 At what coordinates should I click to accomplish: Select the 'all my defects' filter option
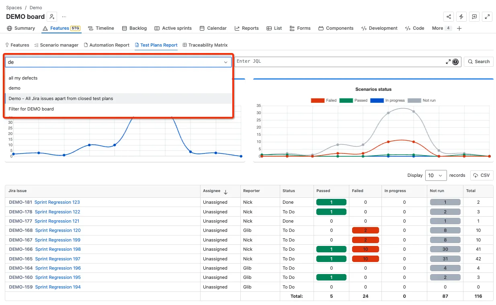click(118, 78)
